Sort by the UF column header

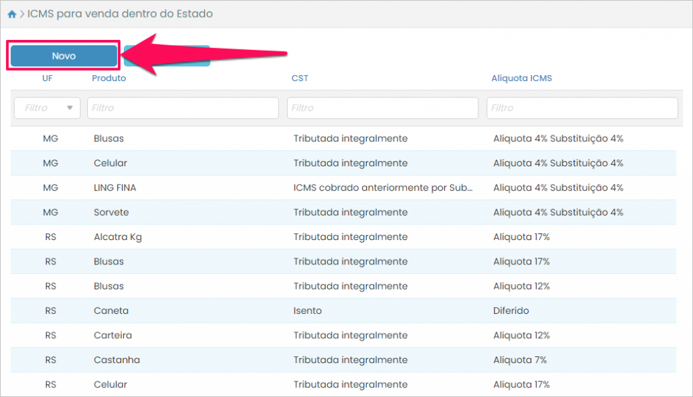point(47,78)
